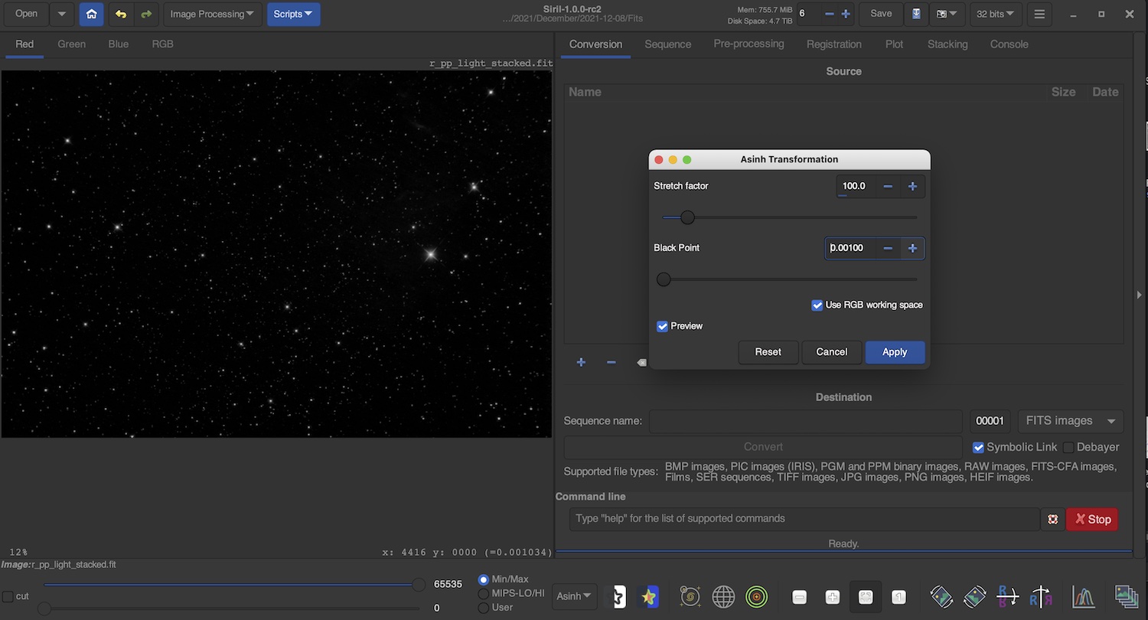Click the green concentric target icon
Image resolution: width=1148 pixels, height=620 pixels.
coord(756,596)
